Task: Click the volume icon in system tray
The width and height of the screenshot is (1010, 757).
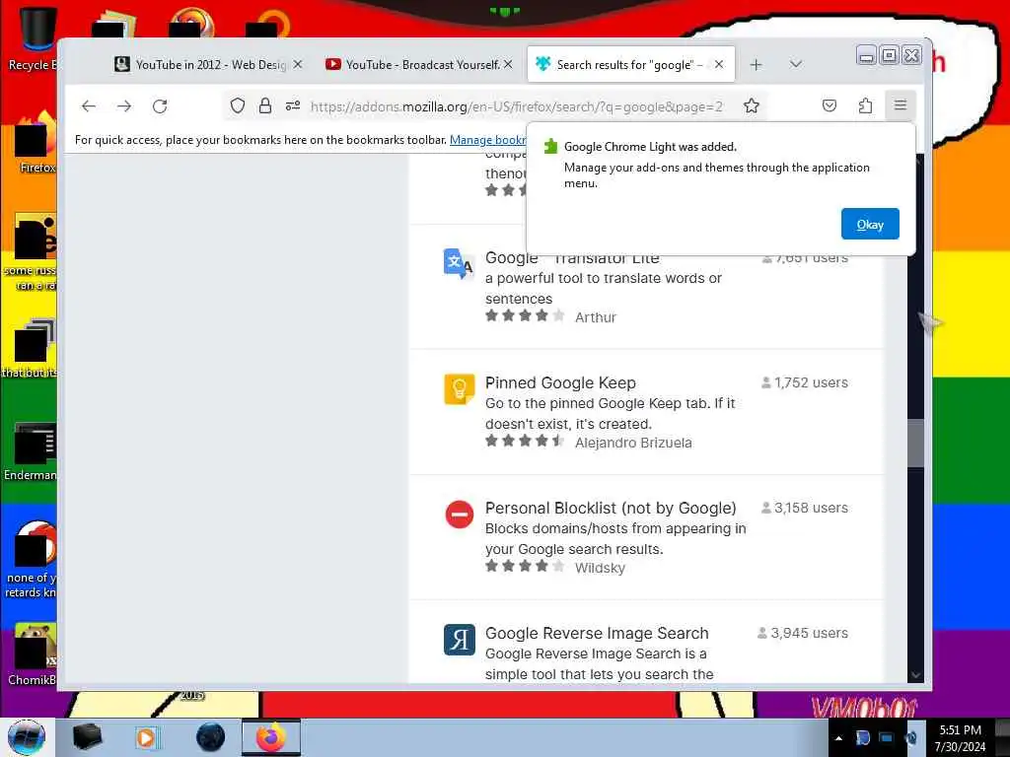Action: click(910, 738)
